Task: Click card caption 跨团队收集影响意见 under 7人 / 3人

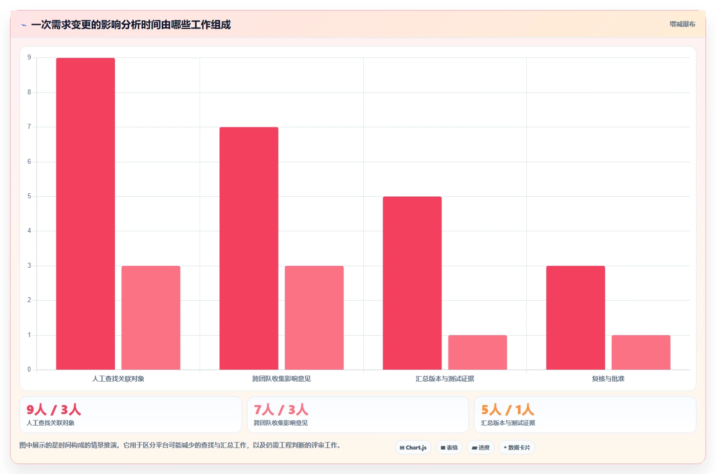Action: [281, 423]
